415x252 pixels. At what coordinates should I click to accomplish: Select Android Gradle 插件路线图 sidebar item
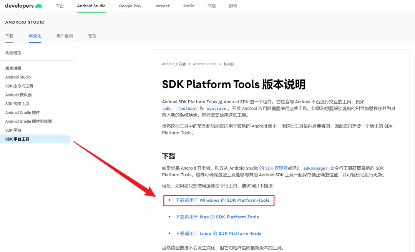[x=28, y=121]
